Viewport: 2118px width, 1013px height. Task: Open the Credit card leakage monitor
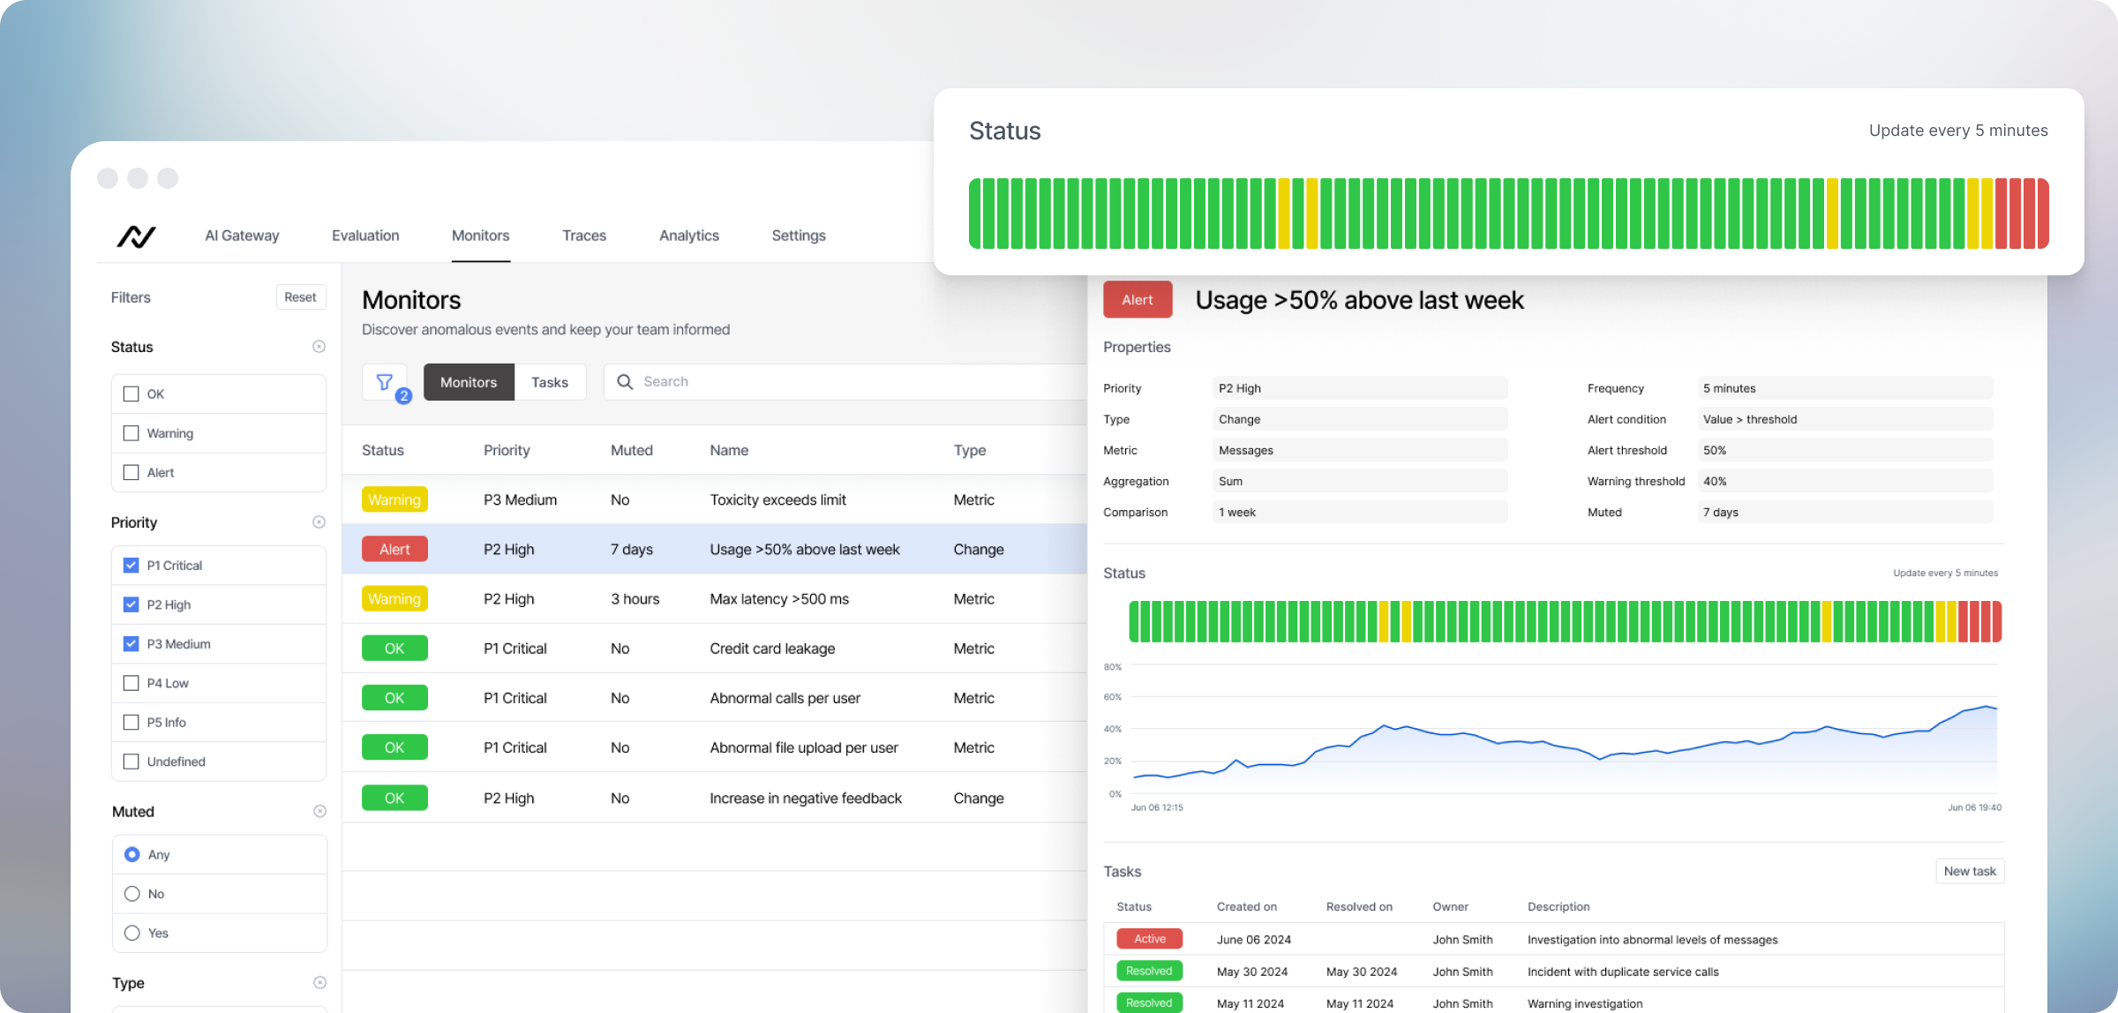pyautogui.click(x=715, y=649)
